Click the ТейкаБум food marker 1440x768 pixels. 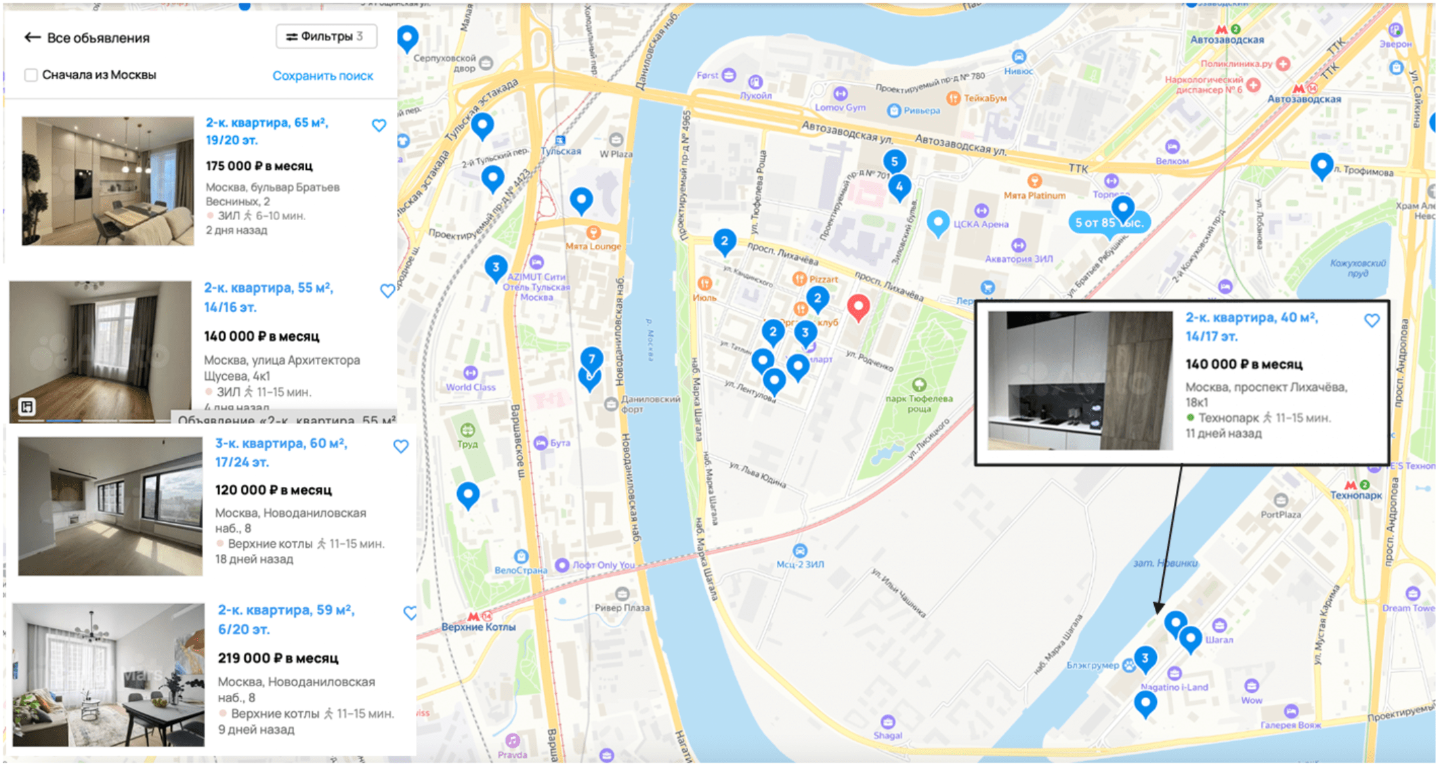954,98
